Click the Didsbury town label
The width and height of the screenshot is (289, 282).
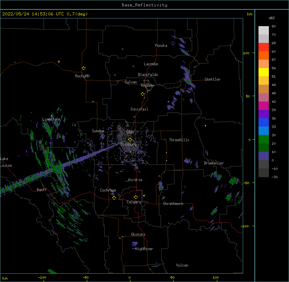click(129, 144)
